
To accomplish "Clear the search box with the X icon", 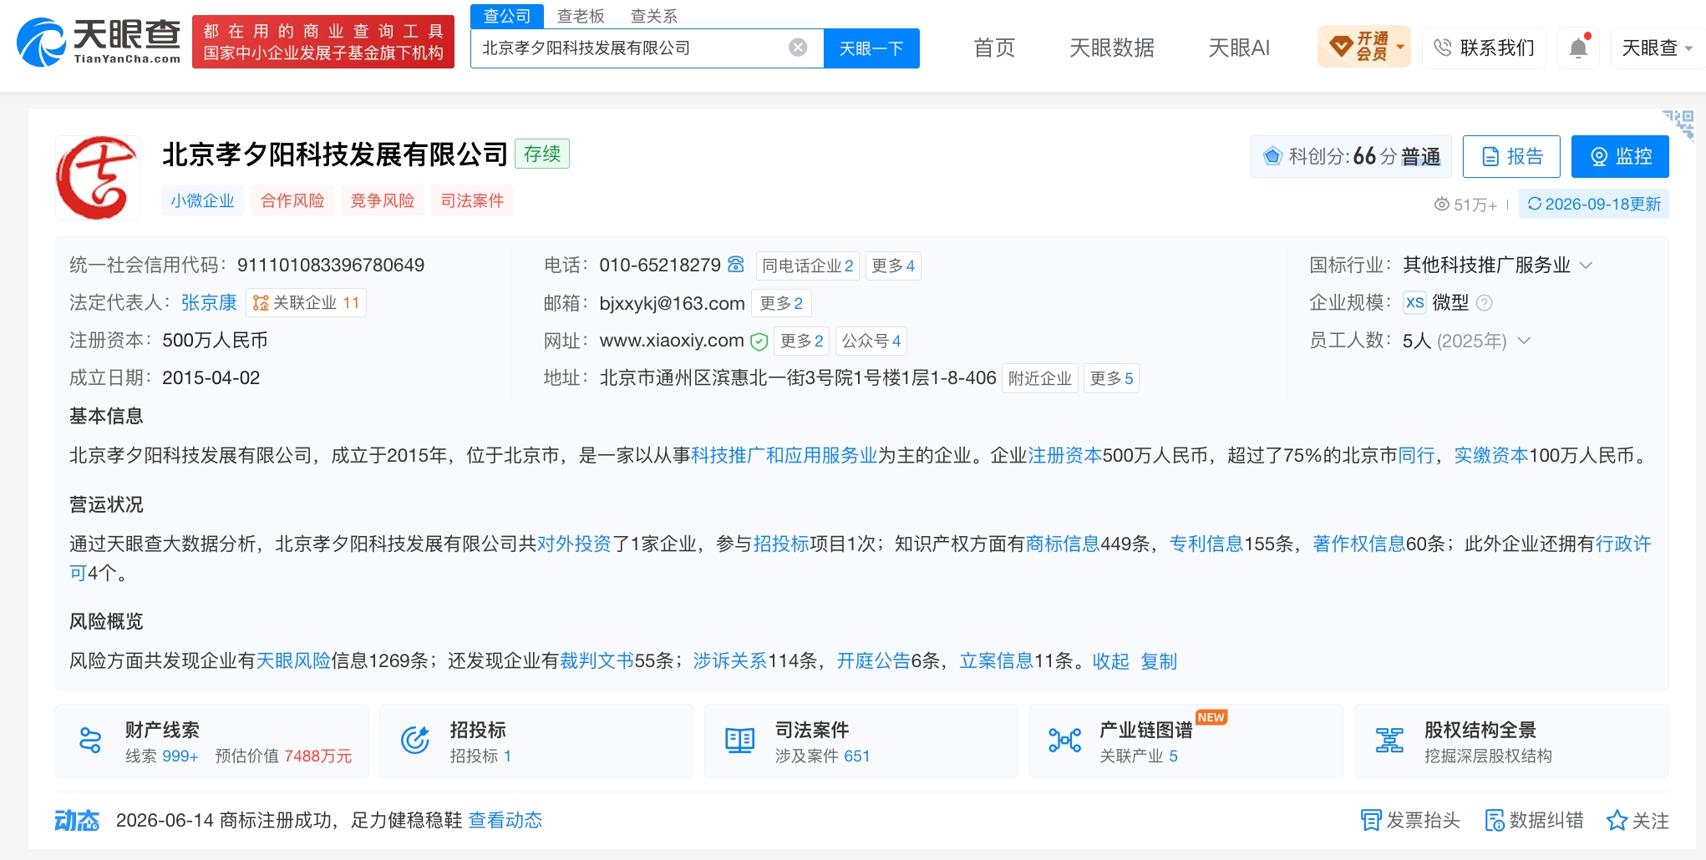I will [x=798, y=48].
